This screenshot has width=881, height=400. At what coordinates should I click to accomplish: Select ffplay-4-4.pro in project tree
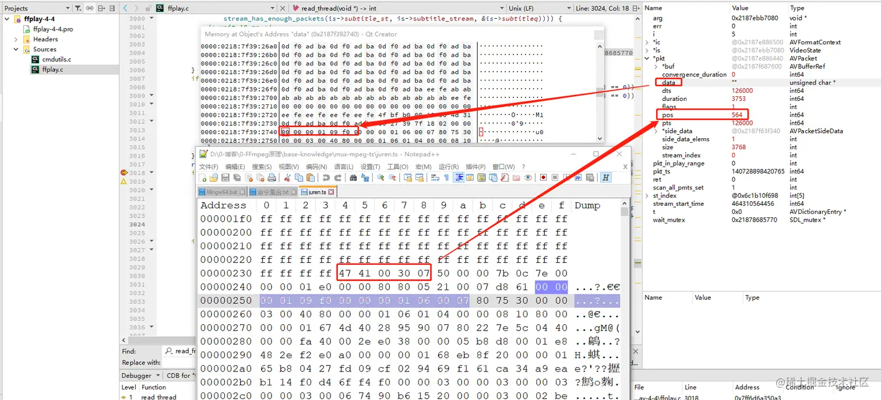tap(53, 29)
